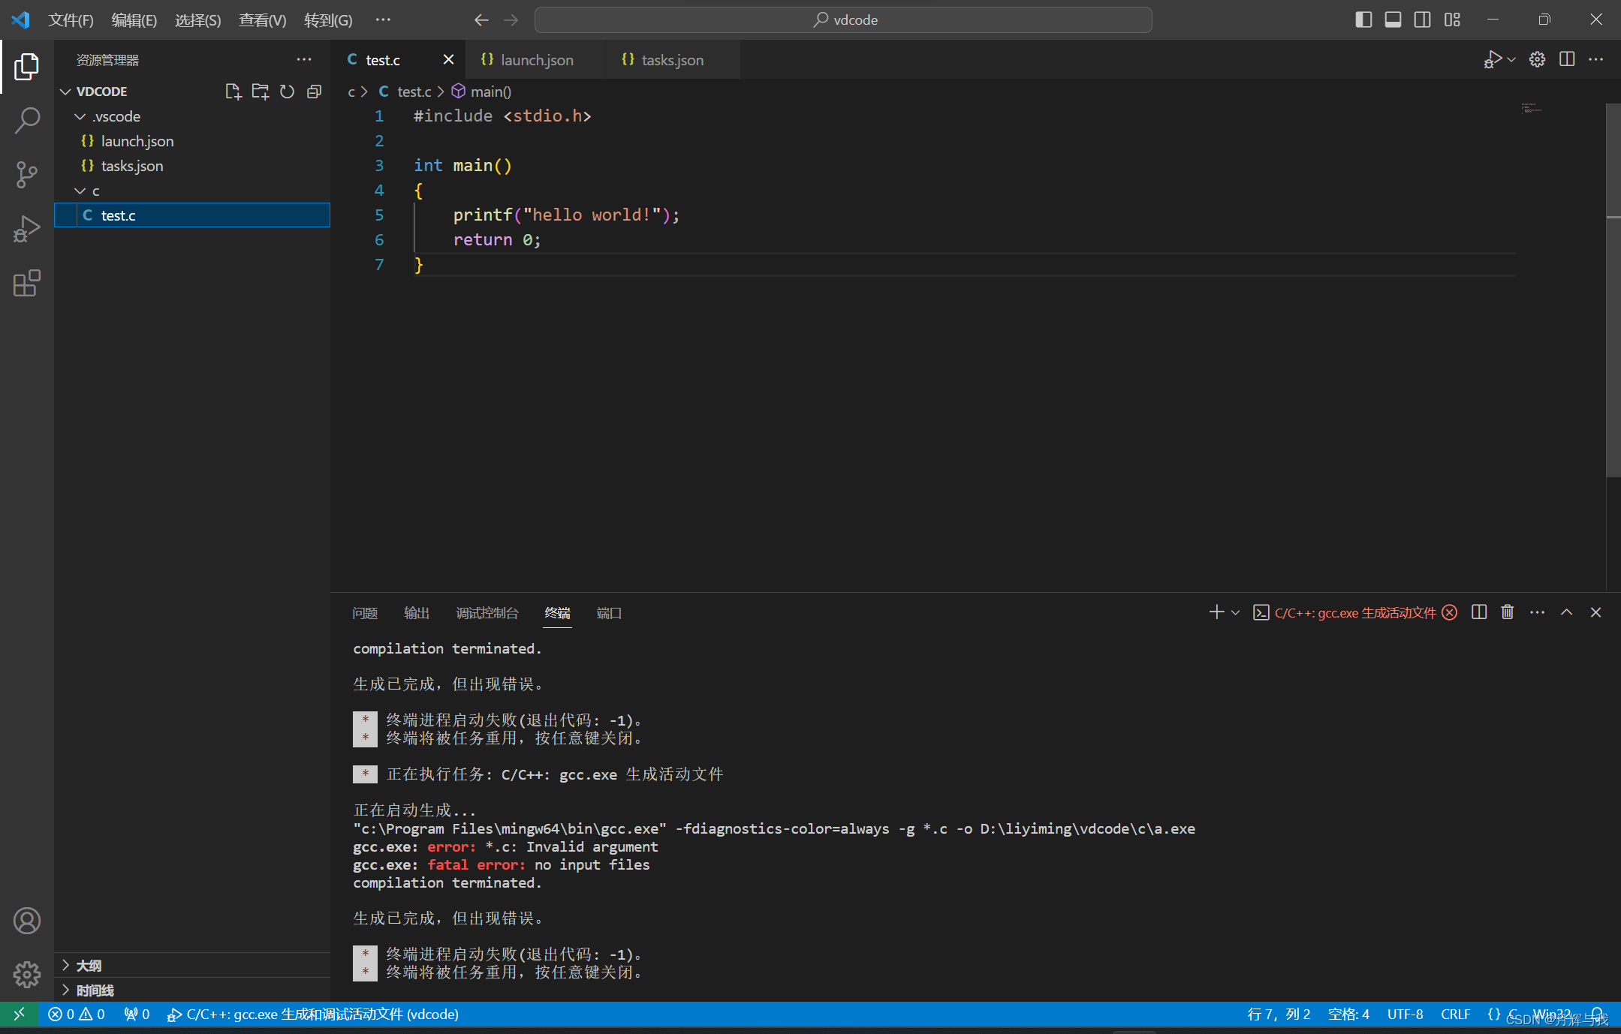Viewport: 1621px width, 1034px height.
Task: Toggle secondary sidebar visibility in title bar
Action: 1422,20
